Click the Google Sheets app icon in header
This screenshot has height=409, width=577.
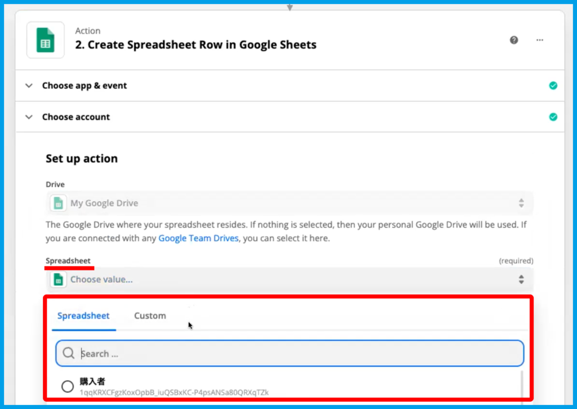(46, 39)
